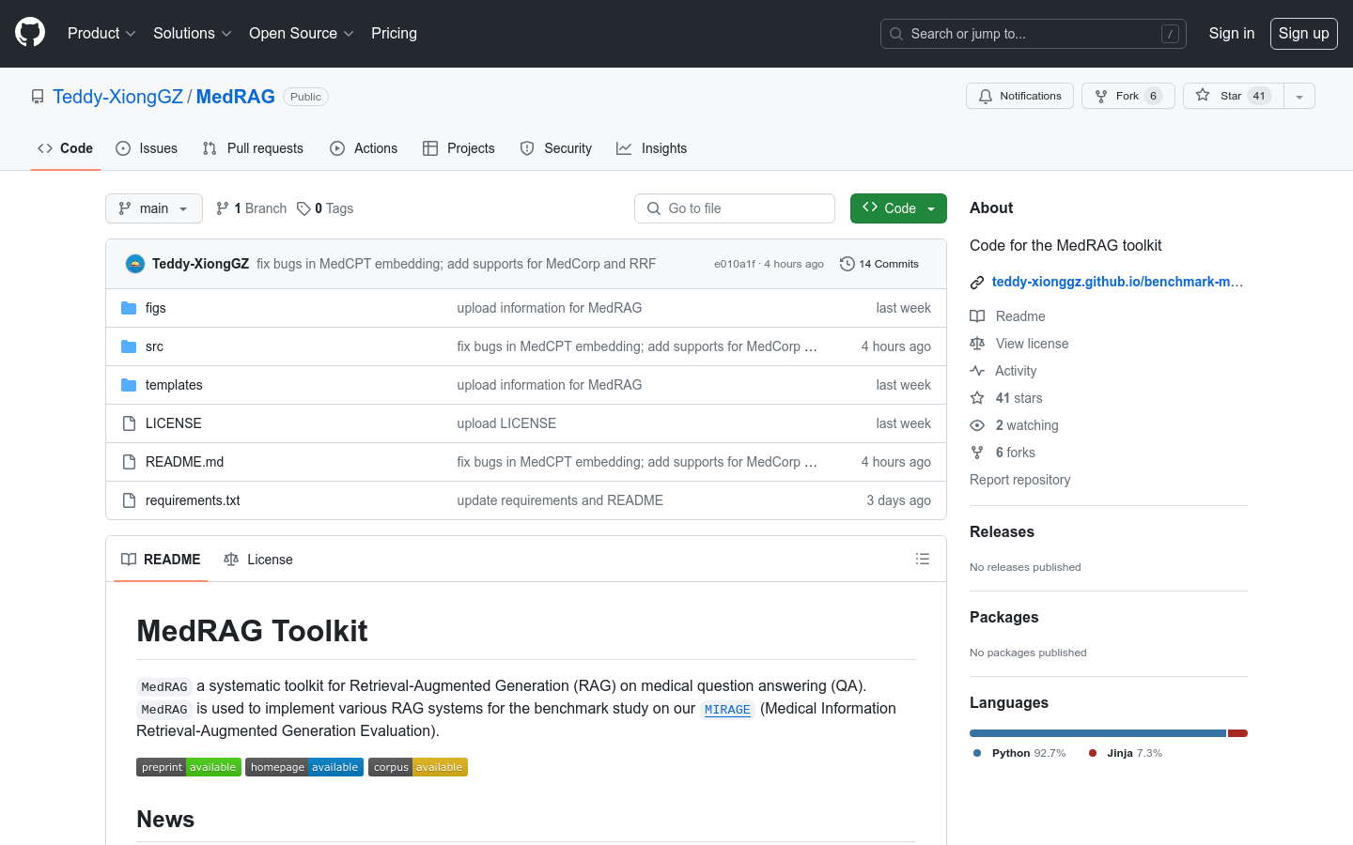Viewport: 1353px width, 845px height.
Task: Switch to the Actions tab
Action: [364, 148]
